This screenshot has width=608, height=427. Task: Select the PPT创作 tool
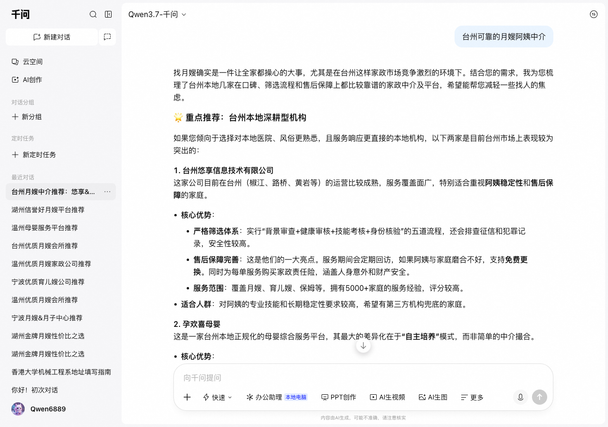tap(339, 397)
